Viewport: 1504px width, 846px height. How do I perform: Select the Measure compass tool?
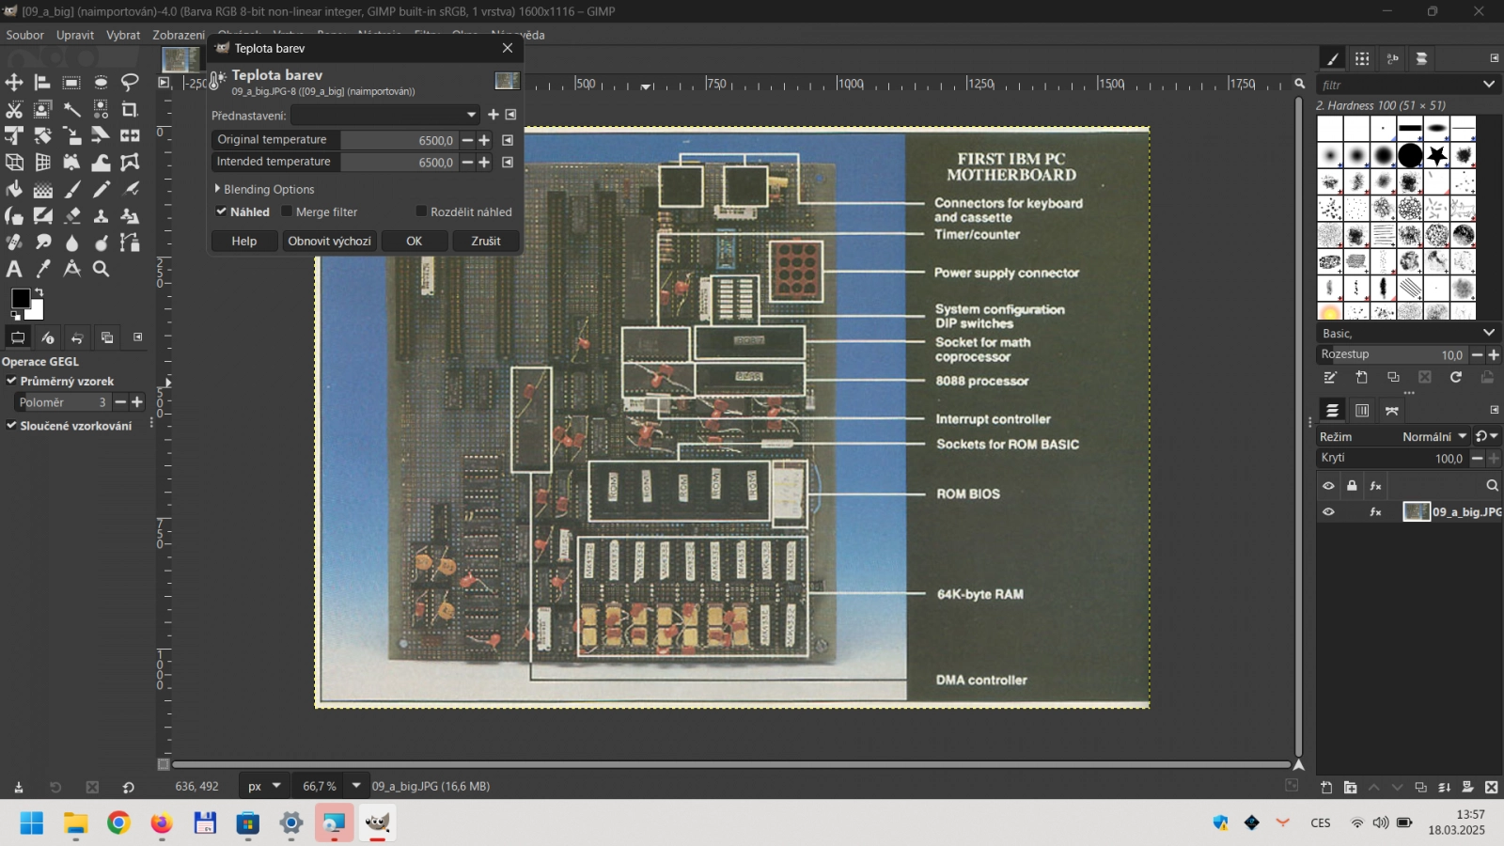click(x=71, y=269)
